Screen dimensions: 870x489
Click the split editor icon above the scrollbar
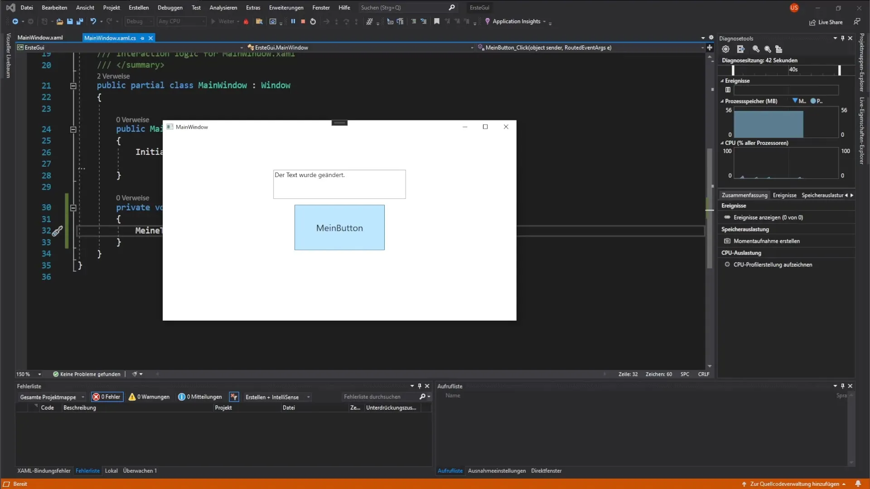coord(710,48)
